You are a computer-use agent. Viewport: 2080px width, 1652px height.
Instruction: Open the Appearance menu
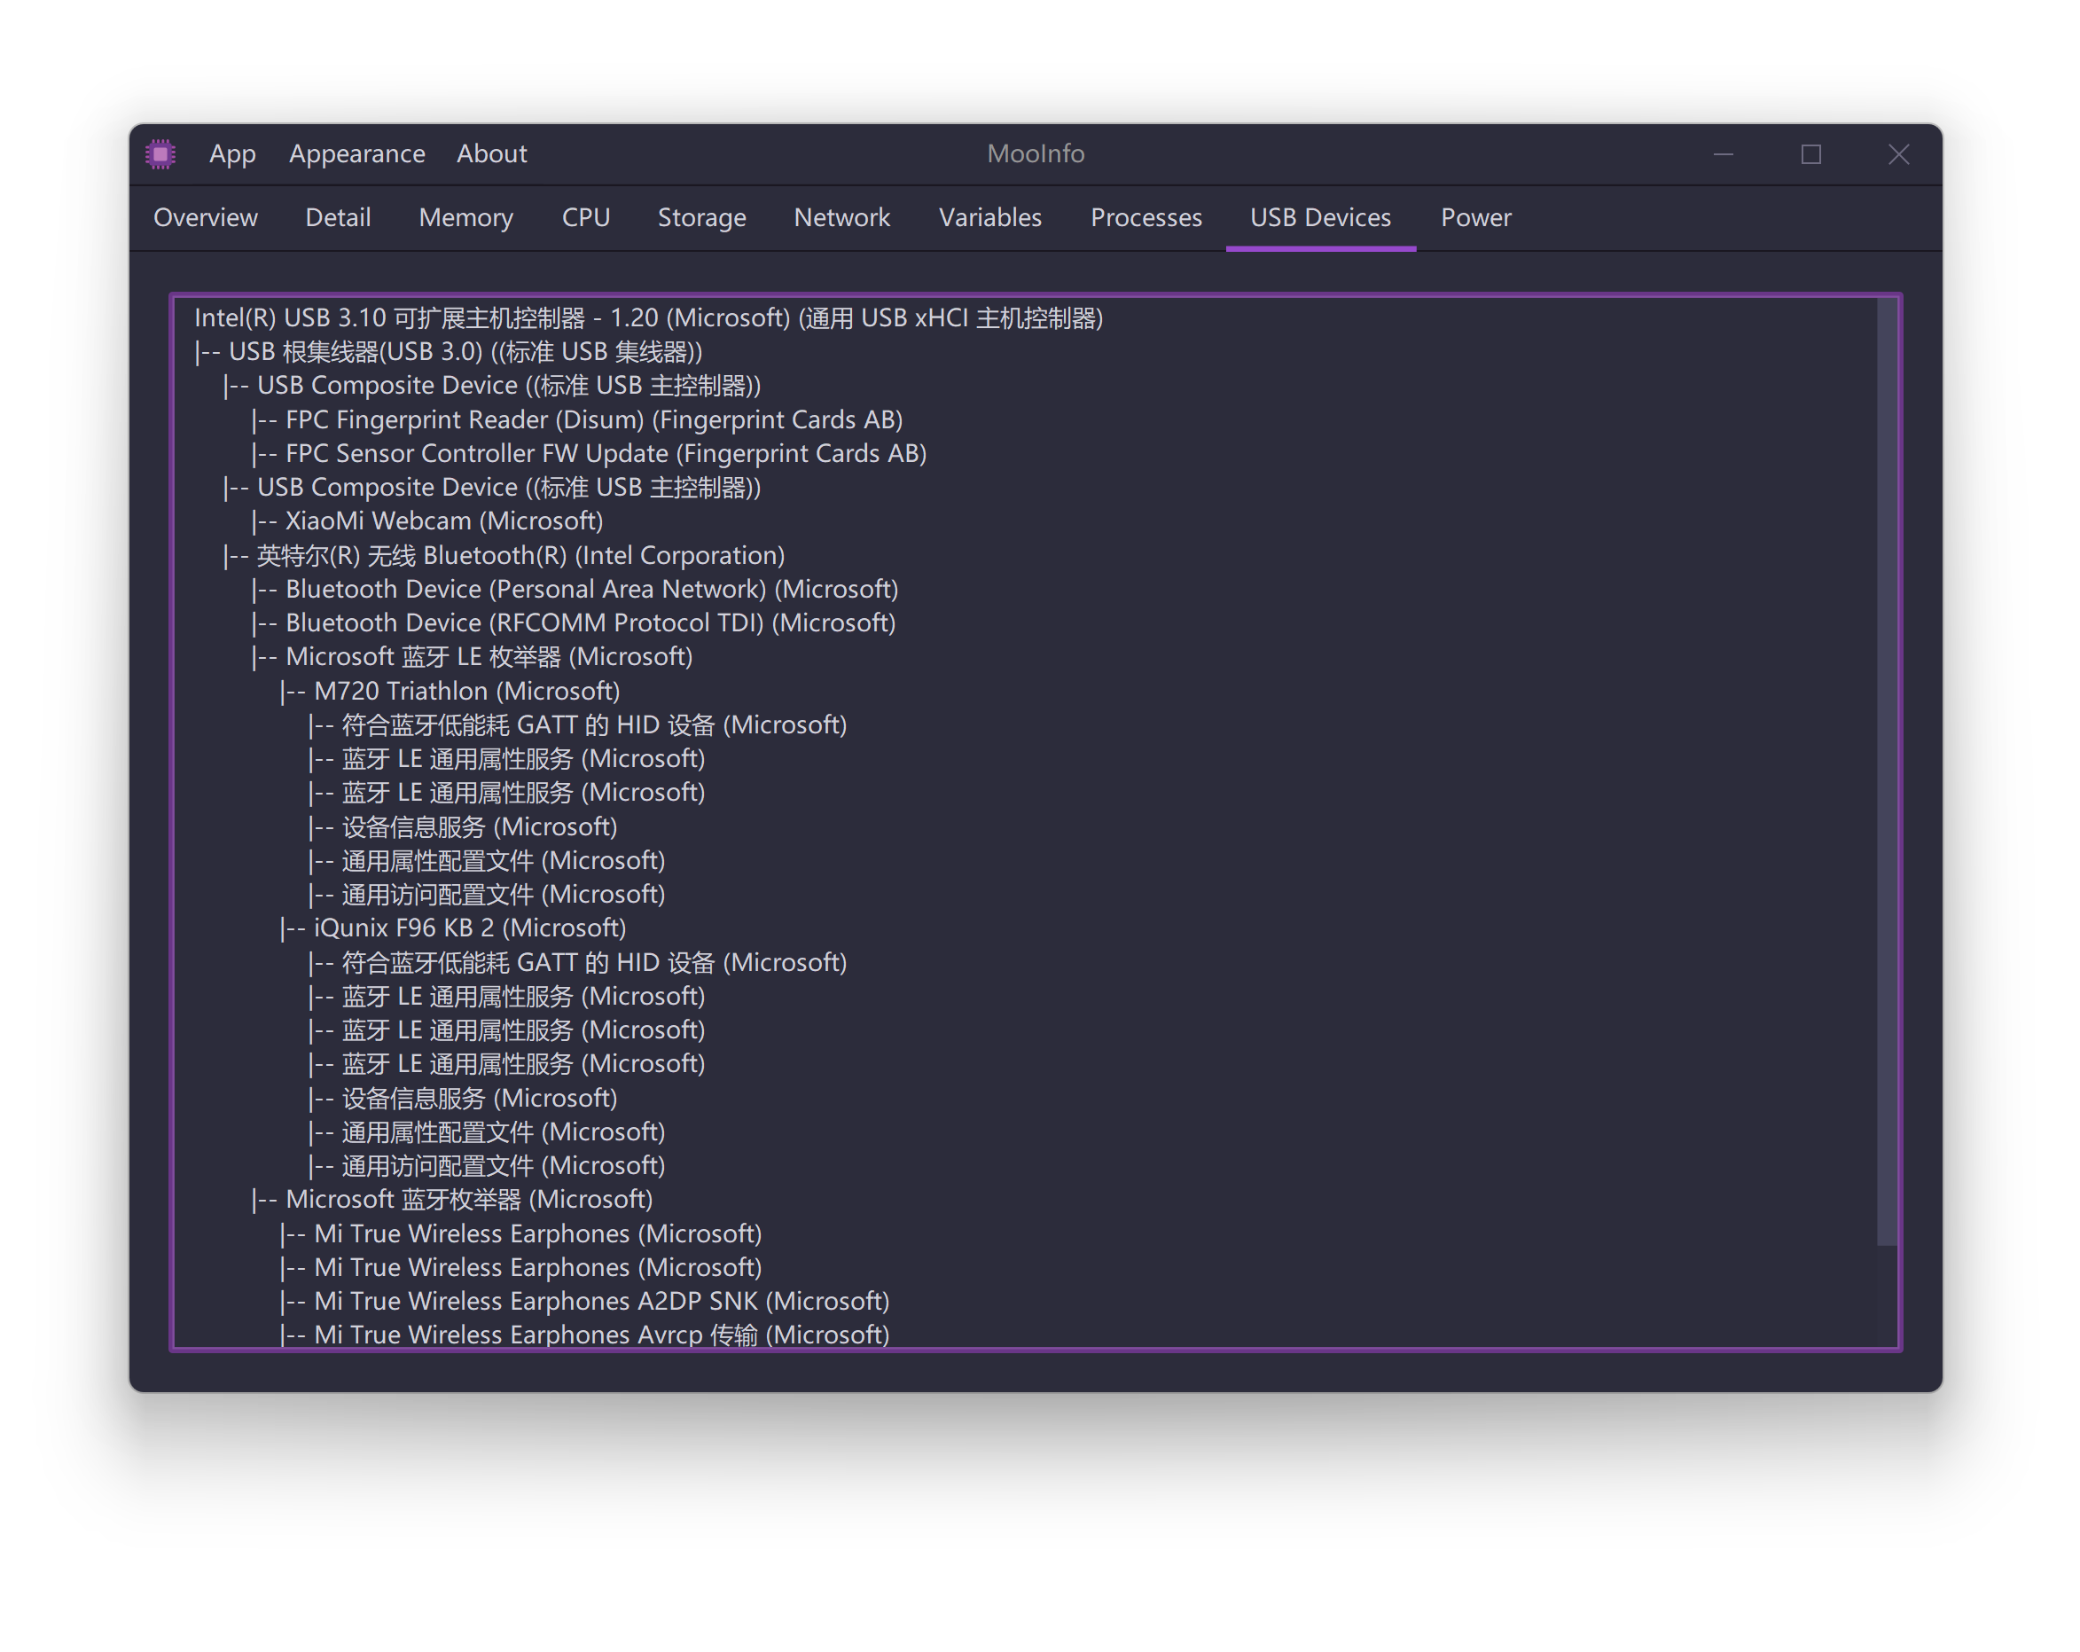coord(357,154)
